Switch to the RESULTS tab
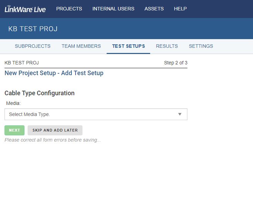This screenshot has height=206, width=253. pos(167,46)
